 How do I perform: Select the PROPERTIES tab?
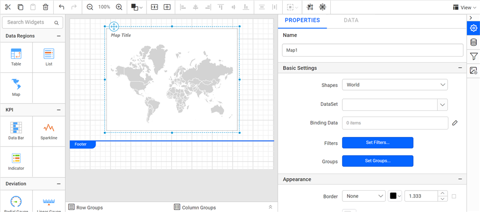[302, 20]
